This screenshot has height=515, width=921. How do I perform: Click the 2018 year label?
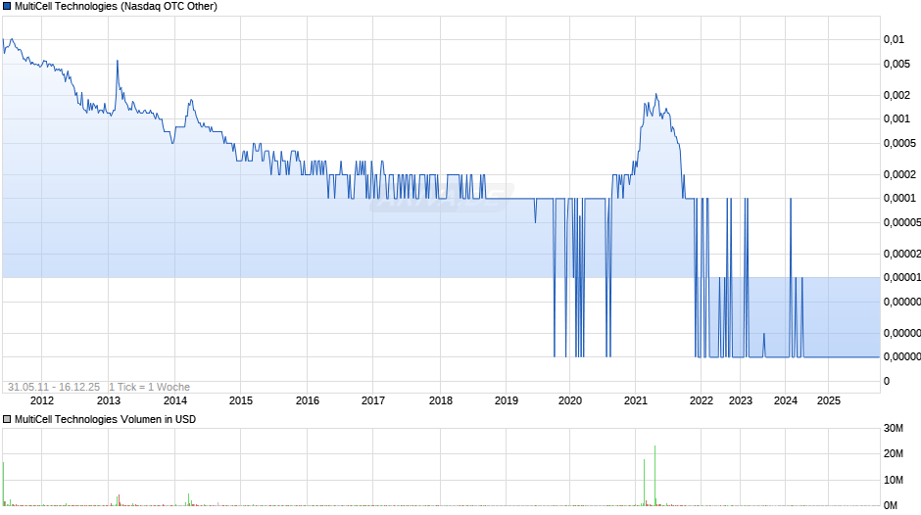pyautogui.click(x=441, y=400)
